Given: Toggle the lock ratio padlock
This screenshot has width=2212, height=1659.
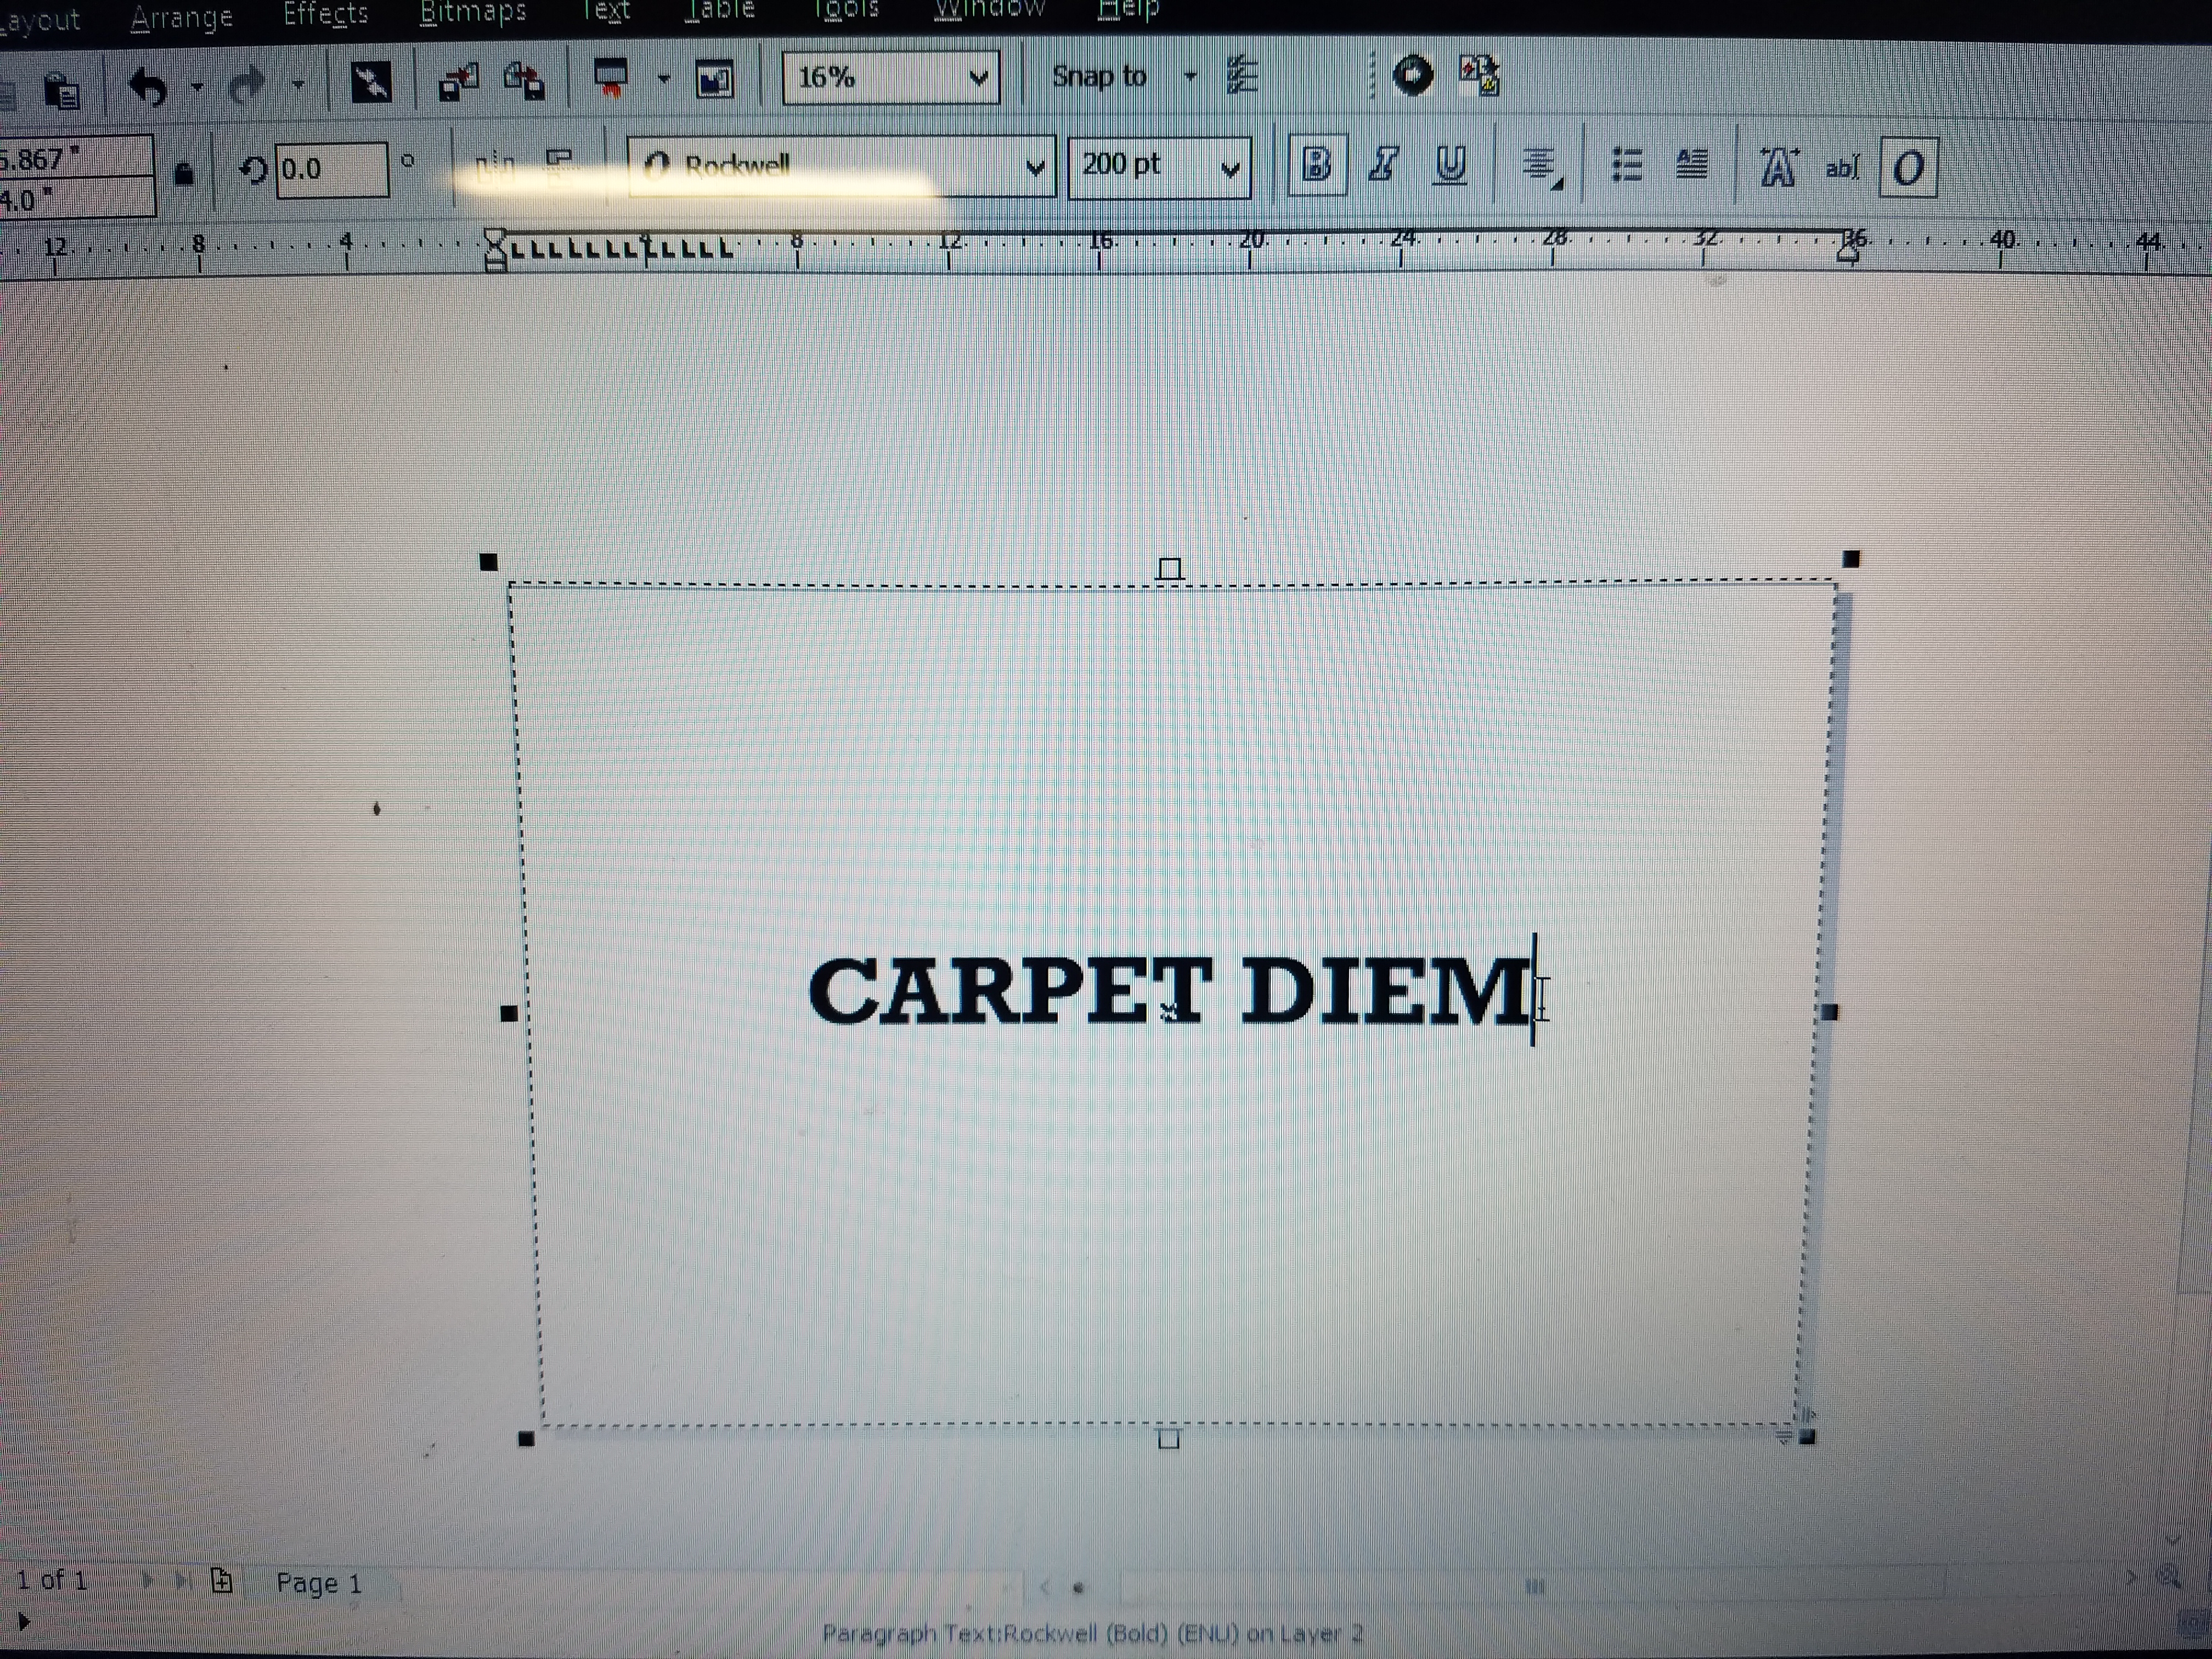Looking at the screenshot, I should [x=183, y=174].
